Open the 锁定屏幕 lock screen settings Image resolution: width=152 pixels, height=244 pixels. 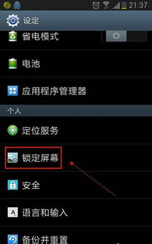[x=76, y=157]
